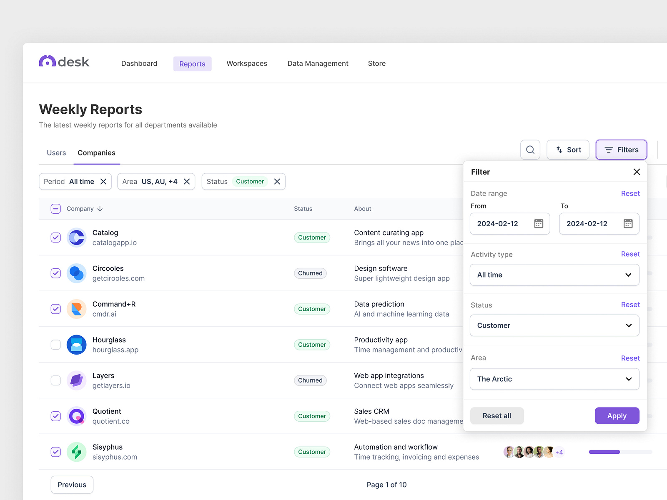
Task: Click the Catalog company logo
Action: (x=77, y=237)
